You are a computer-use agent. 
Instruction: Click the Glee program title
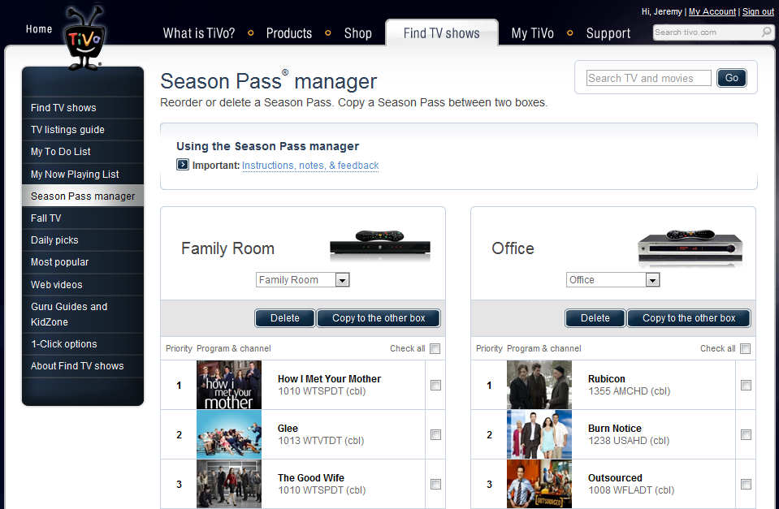[x=288, y=429]
